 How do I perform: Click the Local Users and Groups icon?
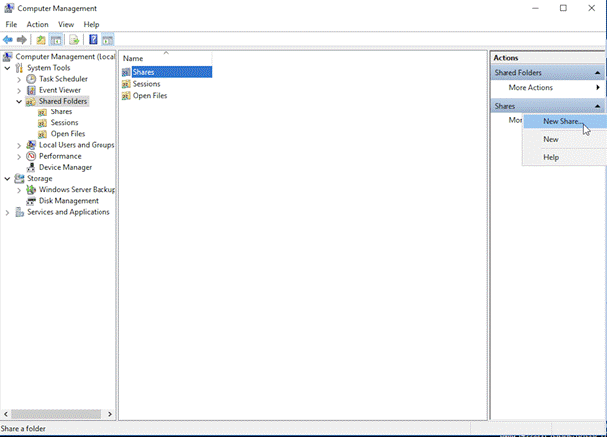point(31,145)
